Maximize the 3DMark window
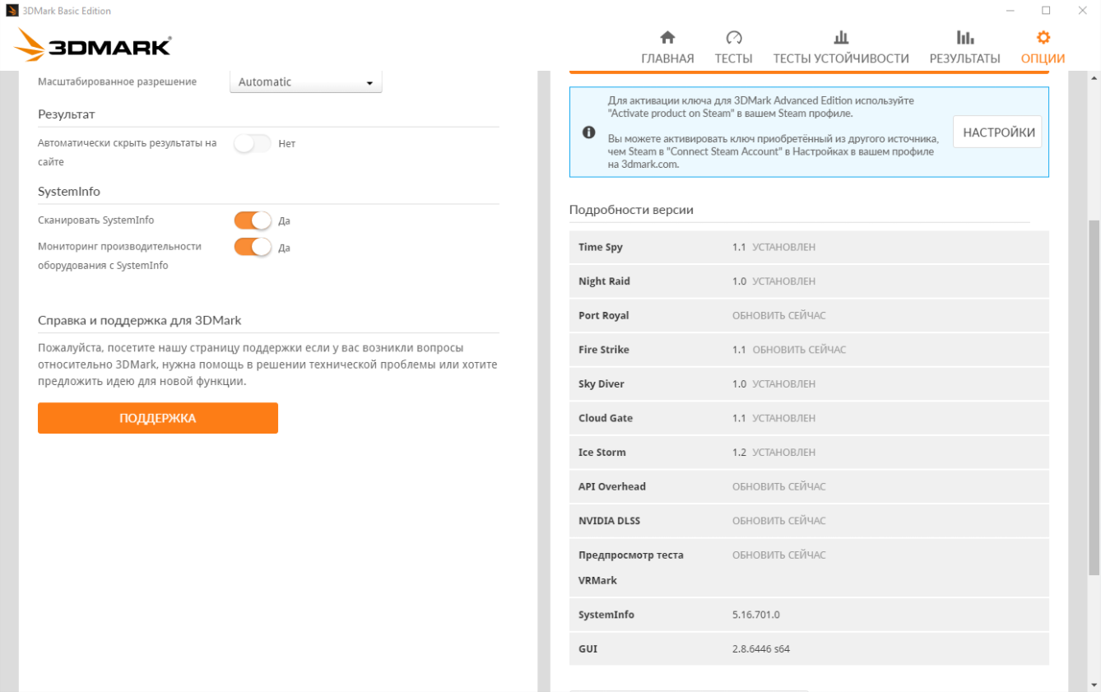The width and height of the screenshot is (1101, 692). click(x=1046, y=11)
